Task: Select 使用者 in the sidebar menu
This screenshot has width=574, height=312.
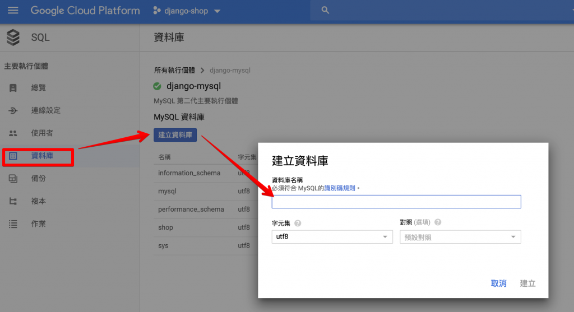Action: pos(42,133)
